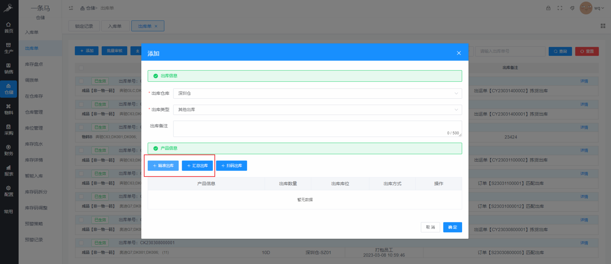Image resolution: width=611 pixels, height=264 pixels.
Task: Switch to the 入库单 tab
Action: pos(115,26)
